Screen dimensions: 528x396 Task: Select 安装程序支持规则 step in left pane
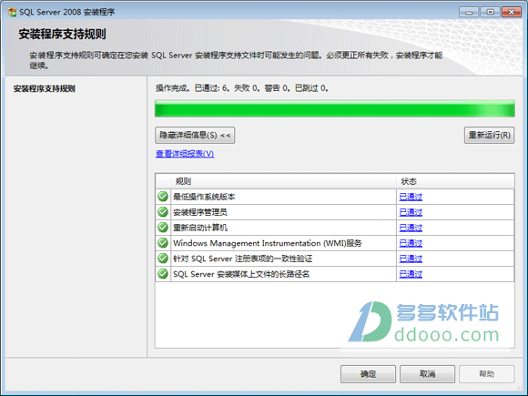[x=44, y=89]
